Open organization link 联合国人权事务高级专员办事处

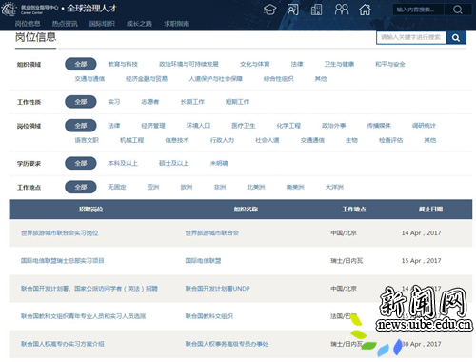pos(227,344)
